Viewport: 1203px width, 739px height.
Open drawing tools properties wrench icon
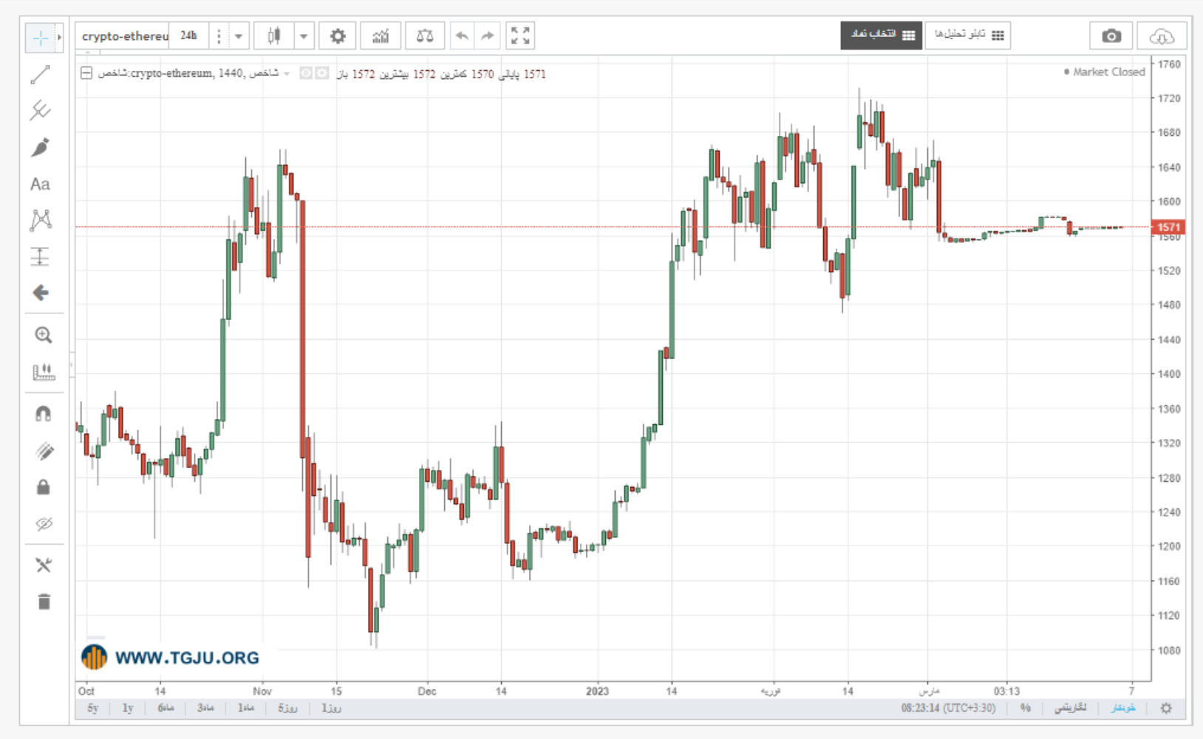[44, 565]
